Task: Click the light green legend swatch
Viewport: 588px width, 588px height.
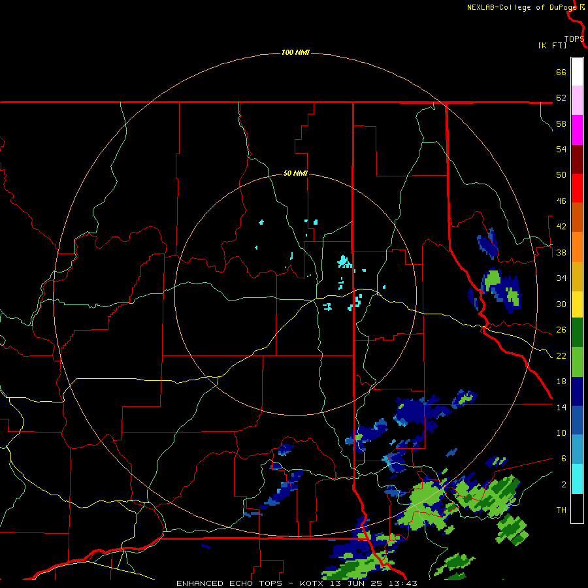Action: [577, 362]
